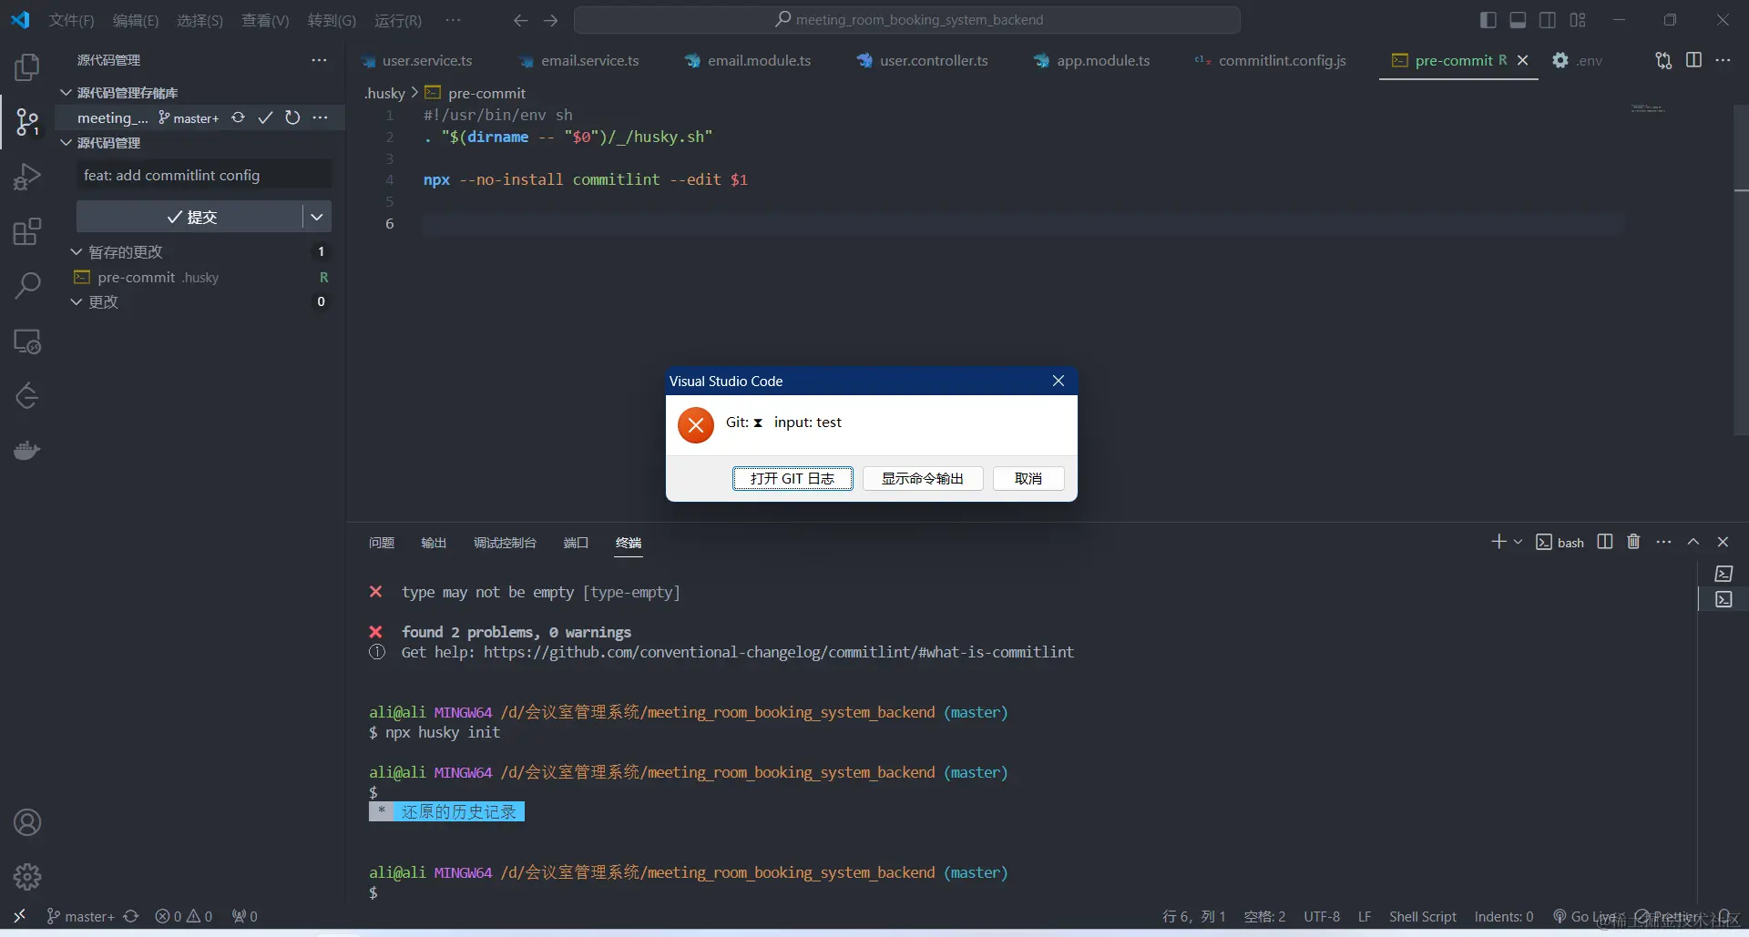Viewport: 1749px width, 937px height.
Task: Click the Commit button
Action: pos(189,217)
